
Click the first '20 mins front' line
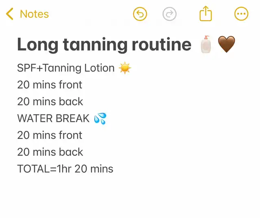coord(50,85)
